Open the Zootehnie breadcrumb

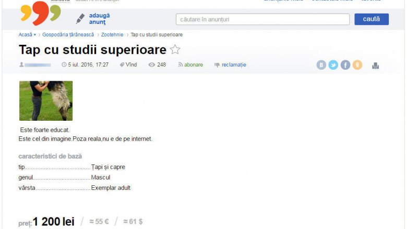click(112, 35)
